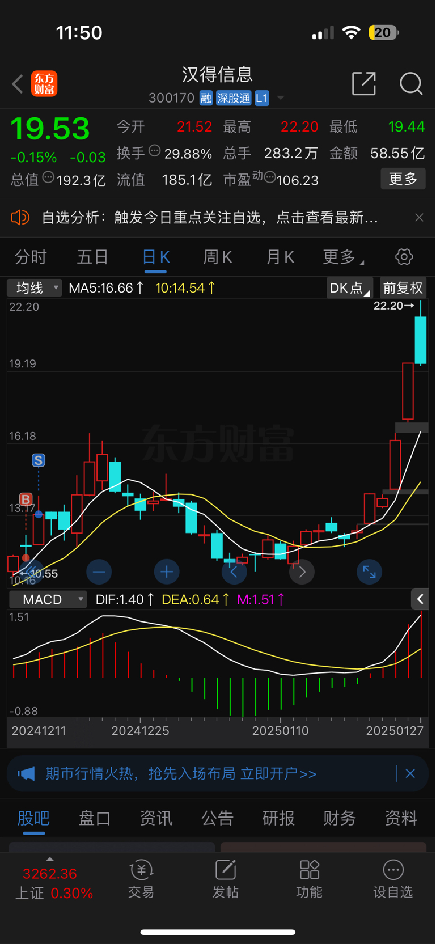
Task: Toggle the DK点 option
Action: [x=350, y=288]
